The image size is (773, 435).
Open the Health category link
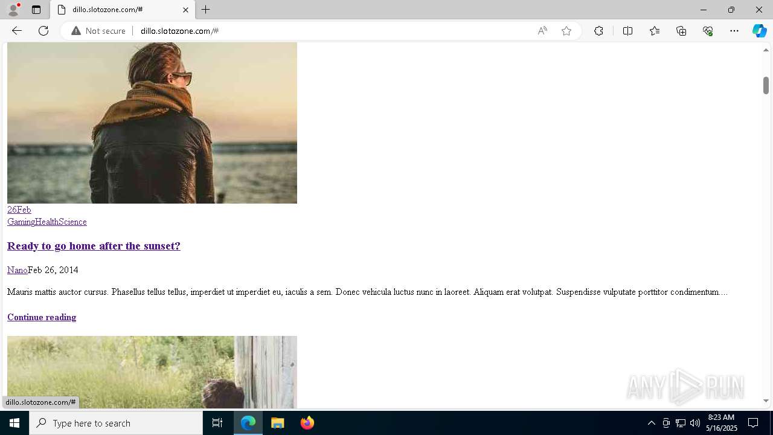point(47,222)
